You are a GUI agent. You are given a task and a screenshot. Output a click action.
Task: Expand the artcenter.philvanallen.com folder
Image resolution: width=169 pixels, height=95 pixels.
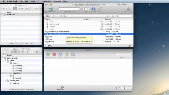tap(45, 32)
